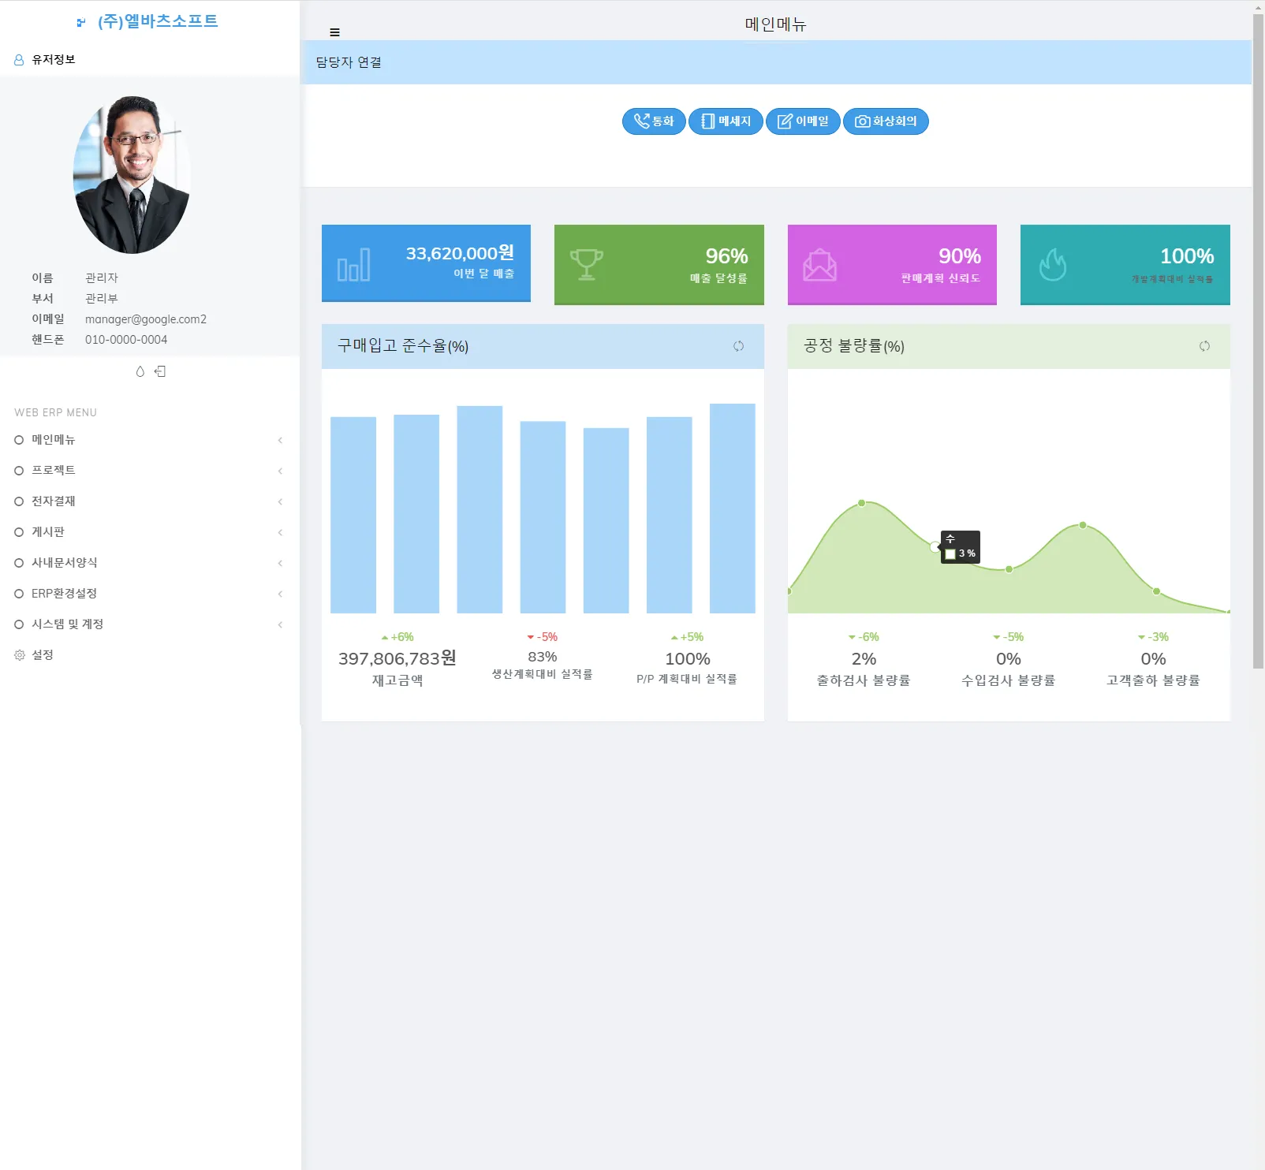Click the flame icon on the teal card
The width and height of the screenshot is (1265, 1170).
[x=1052, y=265]
